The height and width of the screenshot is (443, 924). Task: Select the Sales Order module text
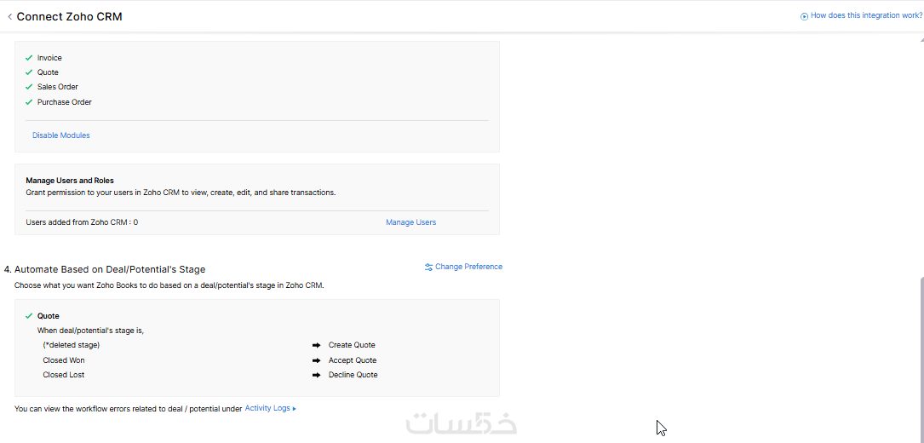(58, 87)
